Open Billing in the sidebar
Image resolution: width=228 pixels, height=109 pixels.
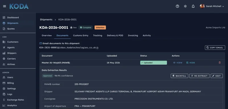click(11, 83)
